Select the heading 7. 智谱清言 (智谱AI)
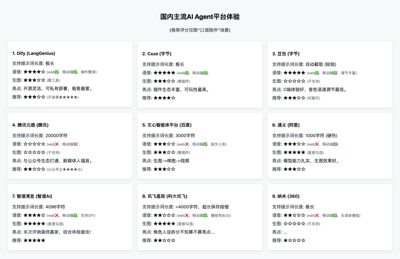 pyautogui.click(x=32, y=196)
